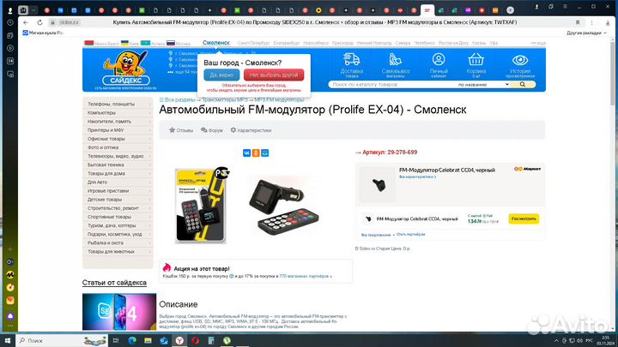Open the Мягкая кукла bookmark
The height and width of the screenshot is (347, 618).
tap(43, 33)
